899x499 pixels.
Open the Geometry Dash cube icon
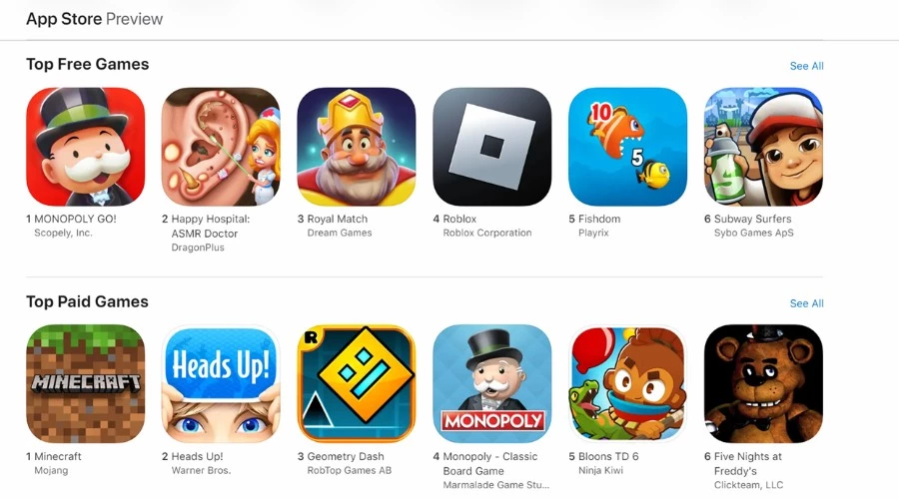(357, 384)
